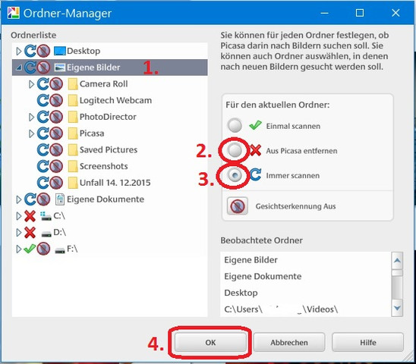This screenshot has height=364, width=416.
Task: Click the scan-always icon beside Camera Roll
Action: click(x=43, y=84)
